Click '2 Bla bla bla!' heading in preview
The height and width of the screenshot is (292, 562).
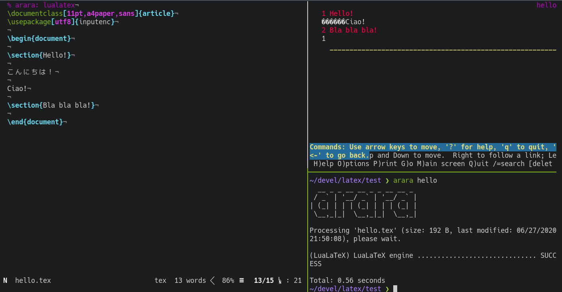tap(349, 30)
